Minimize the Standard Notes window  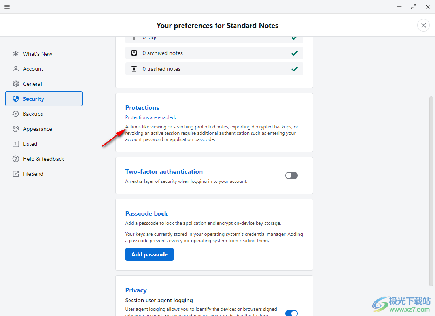coord(399,7)
